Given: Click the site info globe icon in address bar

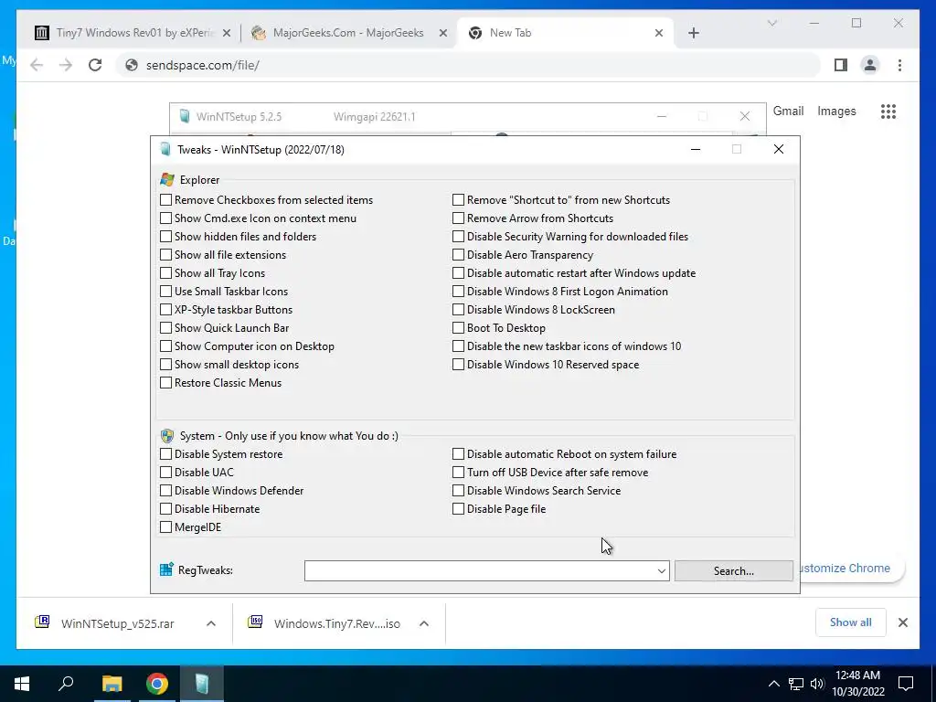Looking at the screenshot, I should pyautogui.click(x=132, y=65).
